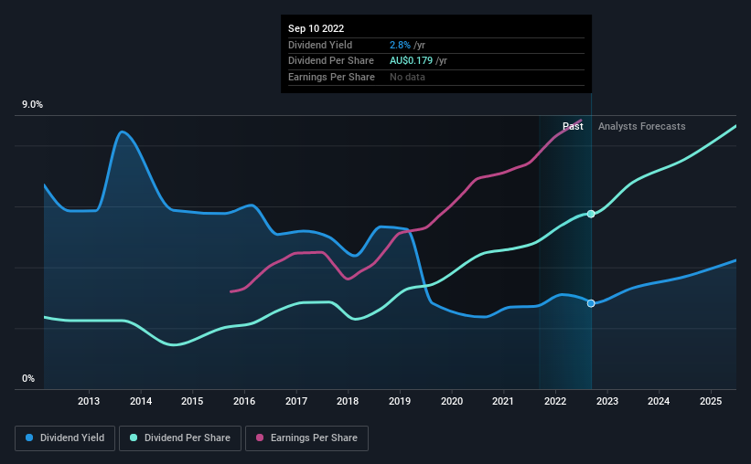Click the teal Dividend Per Share legend dot
Viewport: 751px width, 464px height.
[134, 438]
